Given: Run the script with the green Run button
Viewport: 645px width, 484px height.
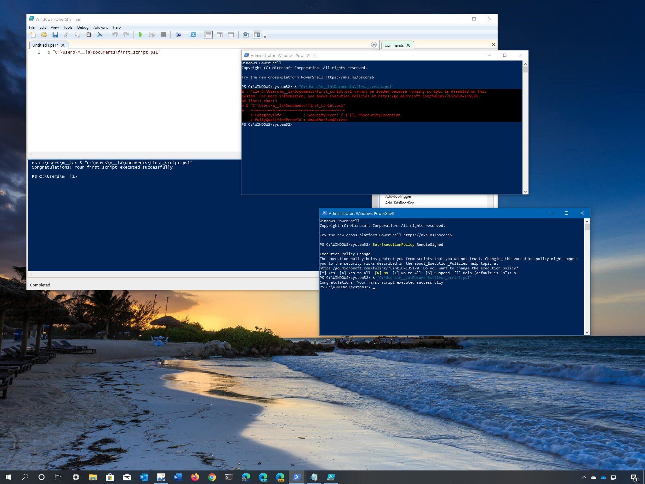Looking at the screenshot, I should tap(141, 35).
